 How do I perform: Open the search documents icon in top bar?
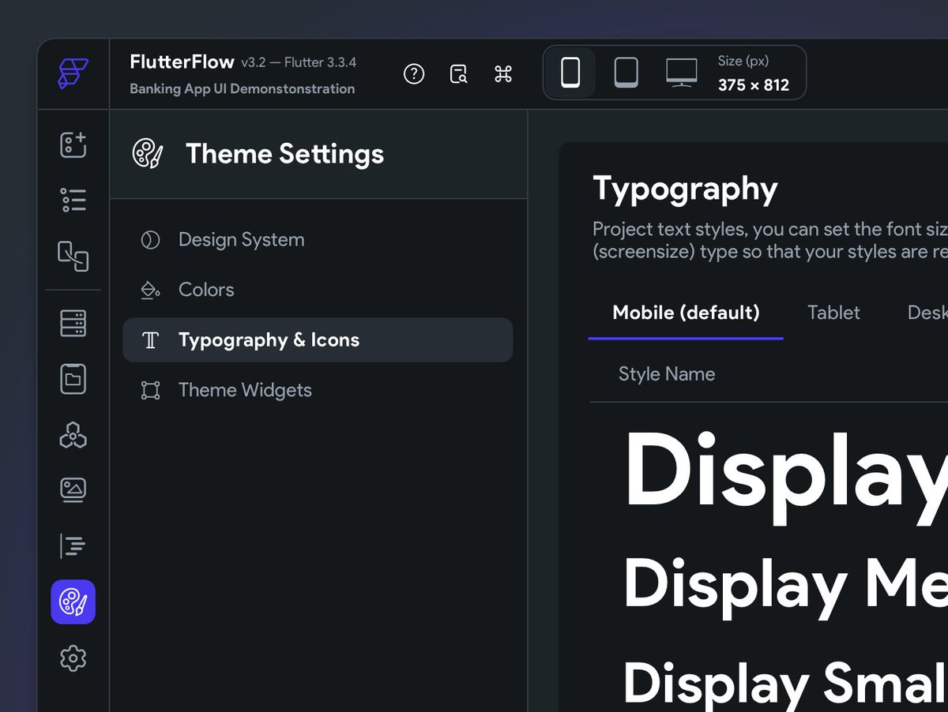[x=458, y=73]
